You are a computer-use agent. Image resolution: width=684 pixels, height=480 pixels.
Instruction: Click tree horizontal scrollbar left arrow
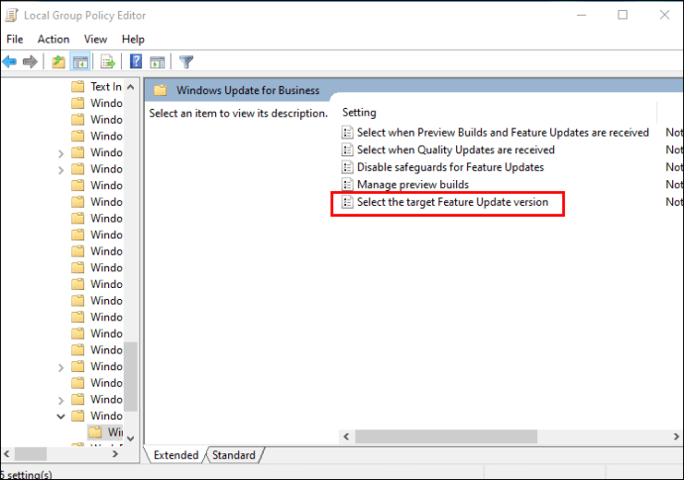click(7, 454)
